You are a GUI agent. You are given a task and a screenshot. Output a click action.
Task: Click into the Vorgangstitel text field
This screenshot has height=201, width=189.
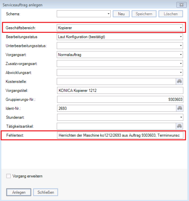pyautogui.click(x=120, y=90)
